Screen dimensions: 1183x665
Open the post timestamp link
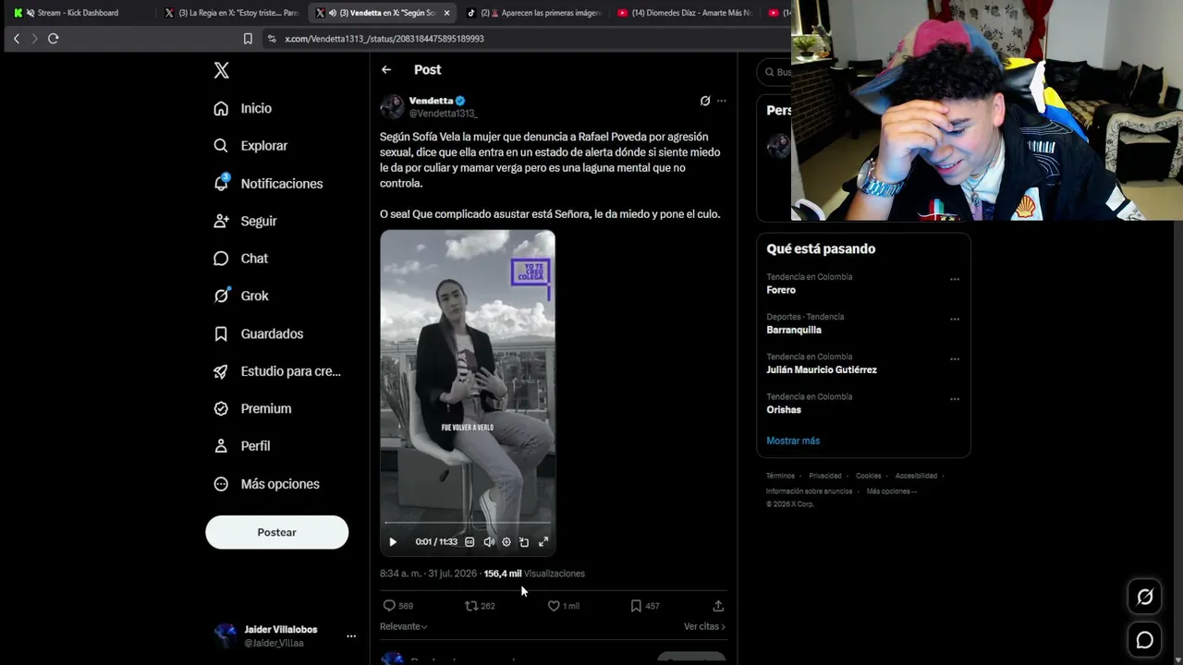[428, 574]
